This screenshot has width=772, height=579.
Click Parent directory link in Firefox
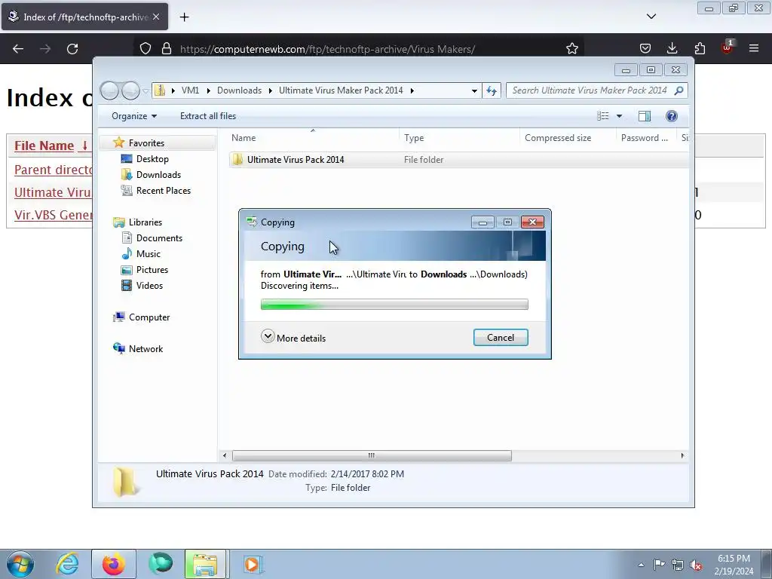(54, 170)
